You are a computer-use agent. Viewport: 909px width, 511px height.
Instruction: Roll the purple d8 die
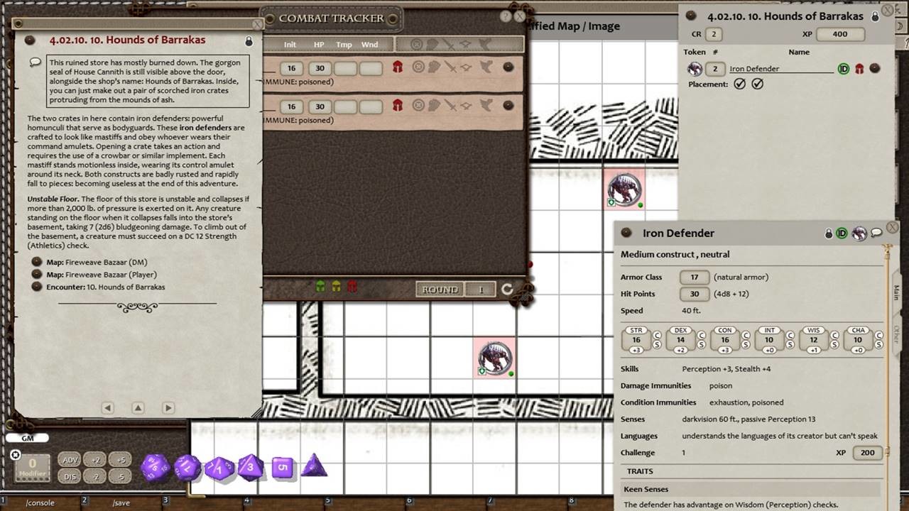[x=250, y=467]
